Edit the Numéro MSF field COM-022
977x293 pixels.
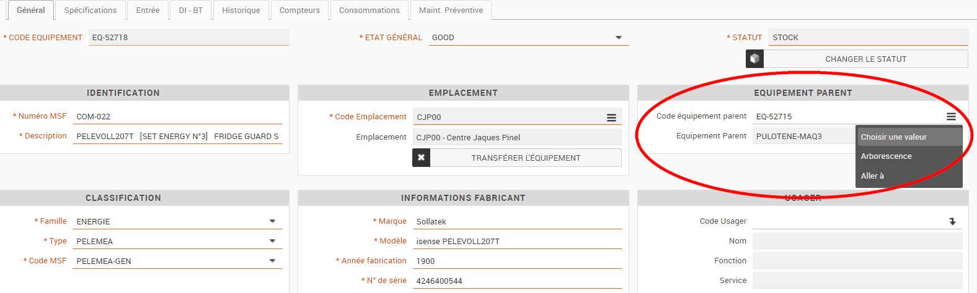(177, 116)
